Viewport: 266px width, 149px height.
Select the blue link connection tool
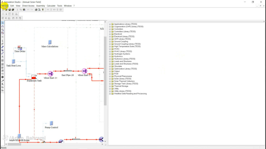(3, 47)
